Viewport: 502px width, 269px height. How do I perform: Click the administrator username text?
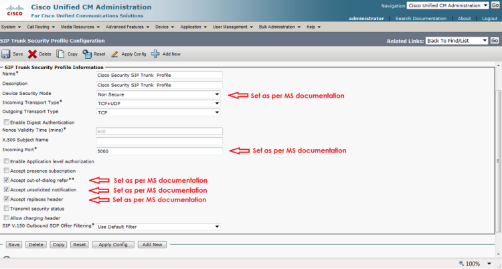pyautogui.click(x=366, y=19)
